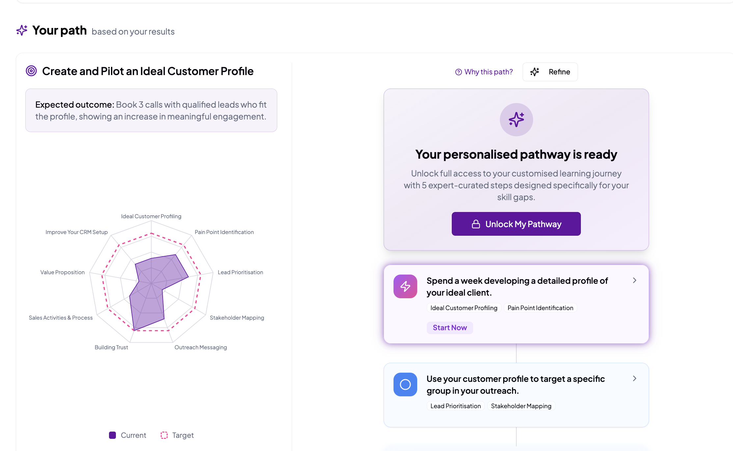The height and width of the screenshot is (451, 733).
Task: Click the question mark icon before "Why this path?"
Action: coord(458,72)
